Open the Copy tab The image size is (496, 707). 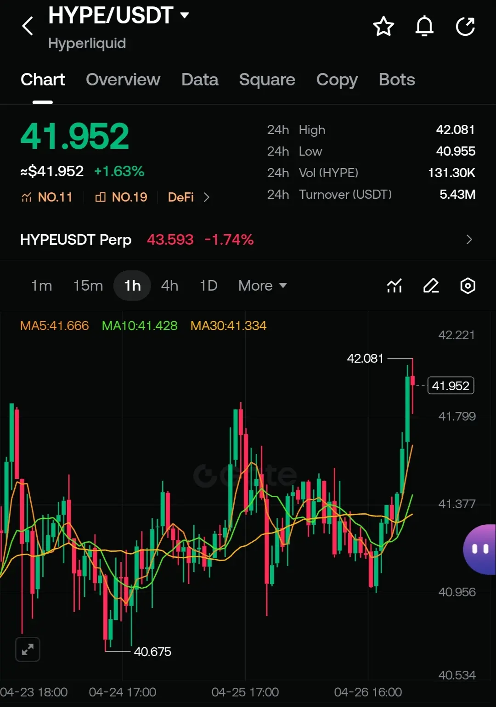[x=337, y=79]
